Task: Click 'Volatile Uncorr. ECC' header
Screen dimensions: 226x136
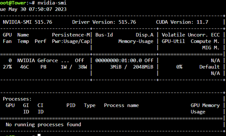Action: pyautogui.click(x=191, y=35)
